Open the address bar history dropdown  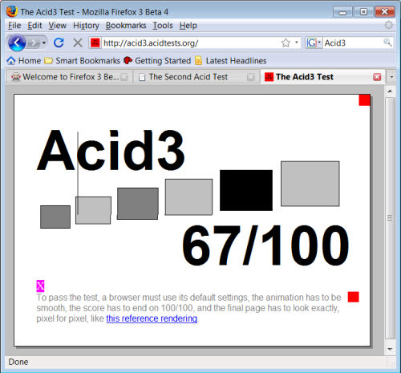[297, 43]
